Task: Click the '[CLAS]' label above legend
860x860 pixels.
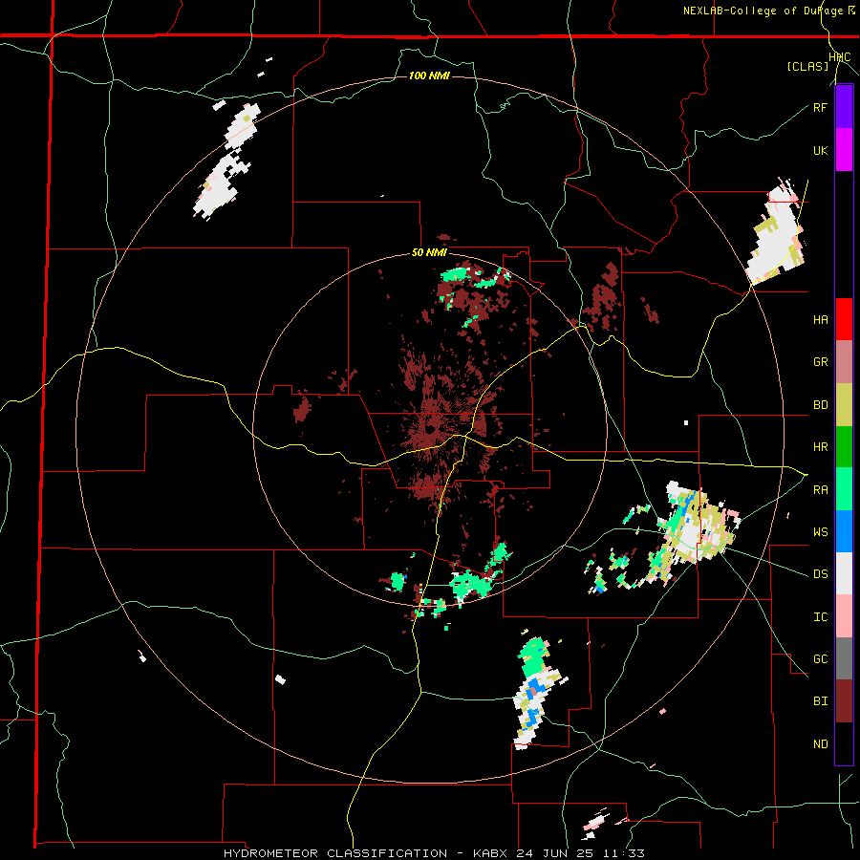Action: [807, 66]
